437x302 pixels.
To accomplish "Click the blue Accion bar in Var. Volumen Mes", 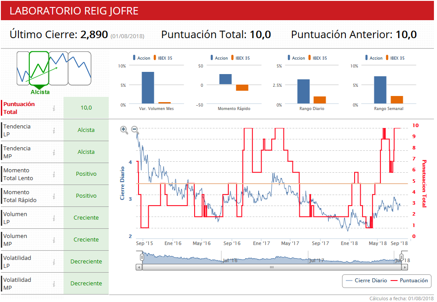I will 148,88.
